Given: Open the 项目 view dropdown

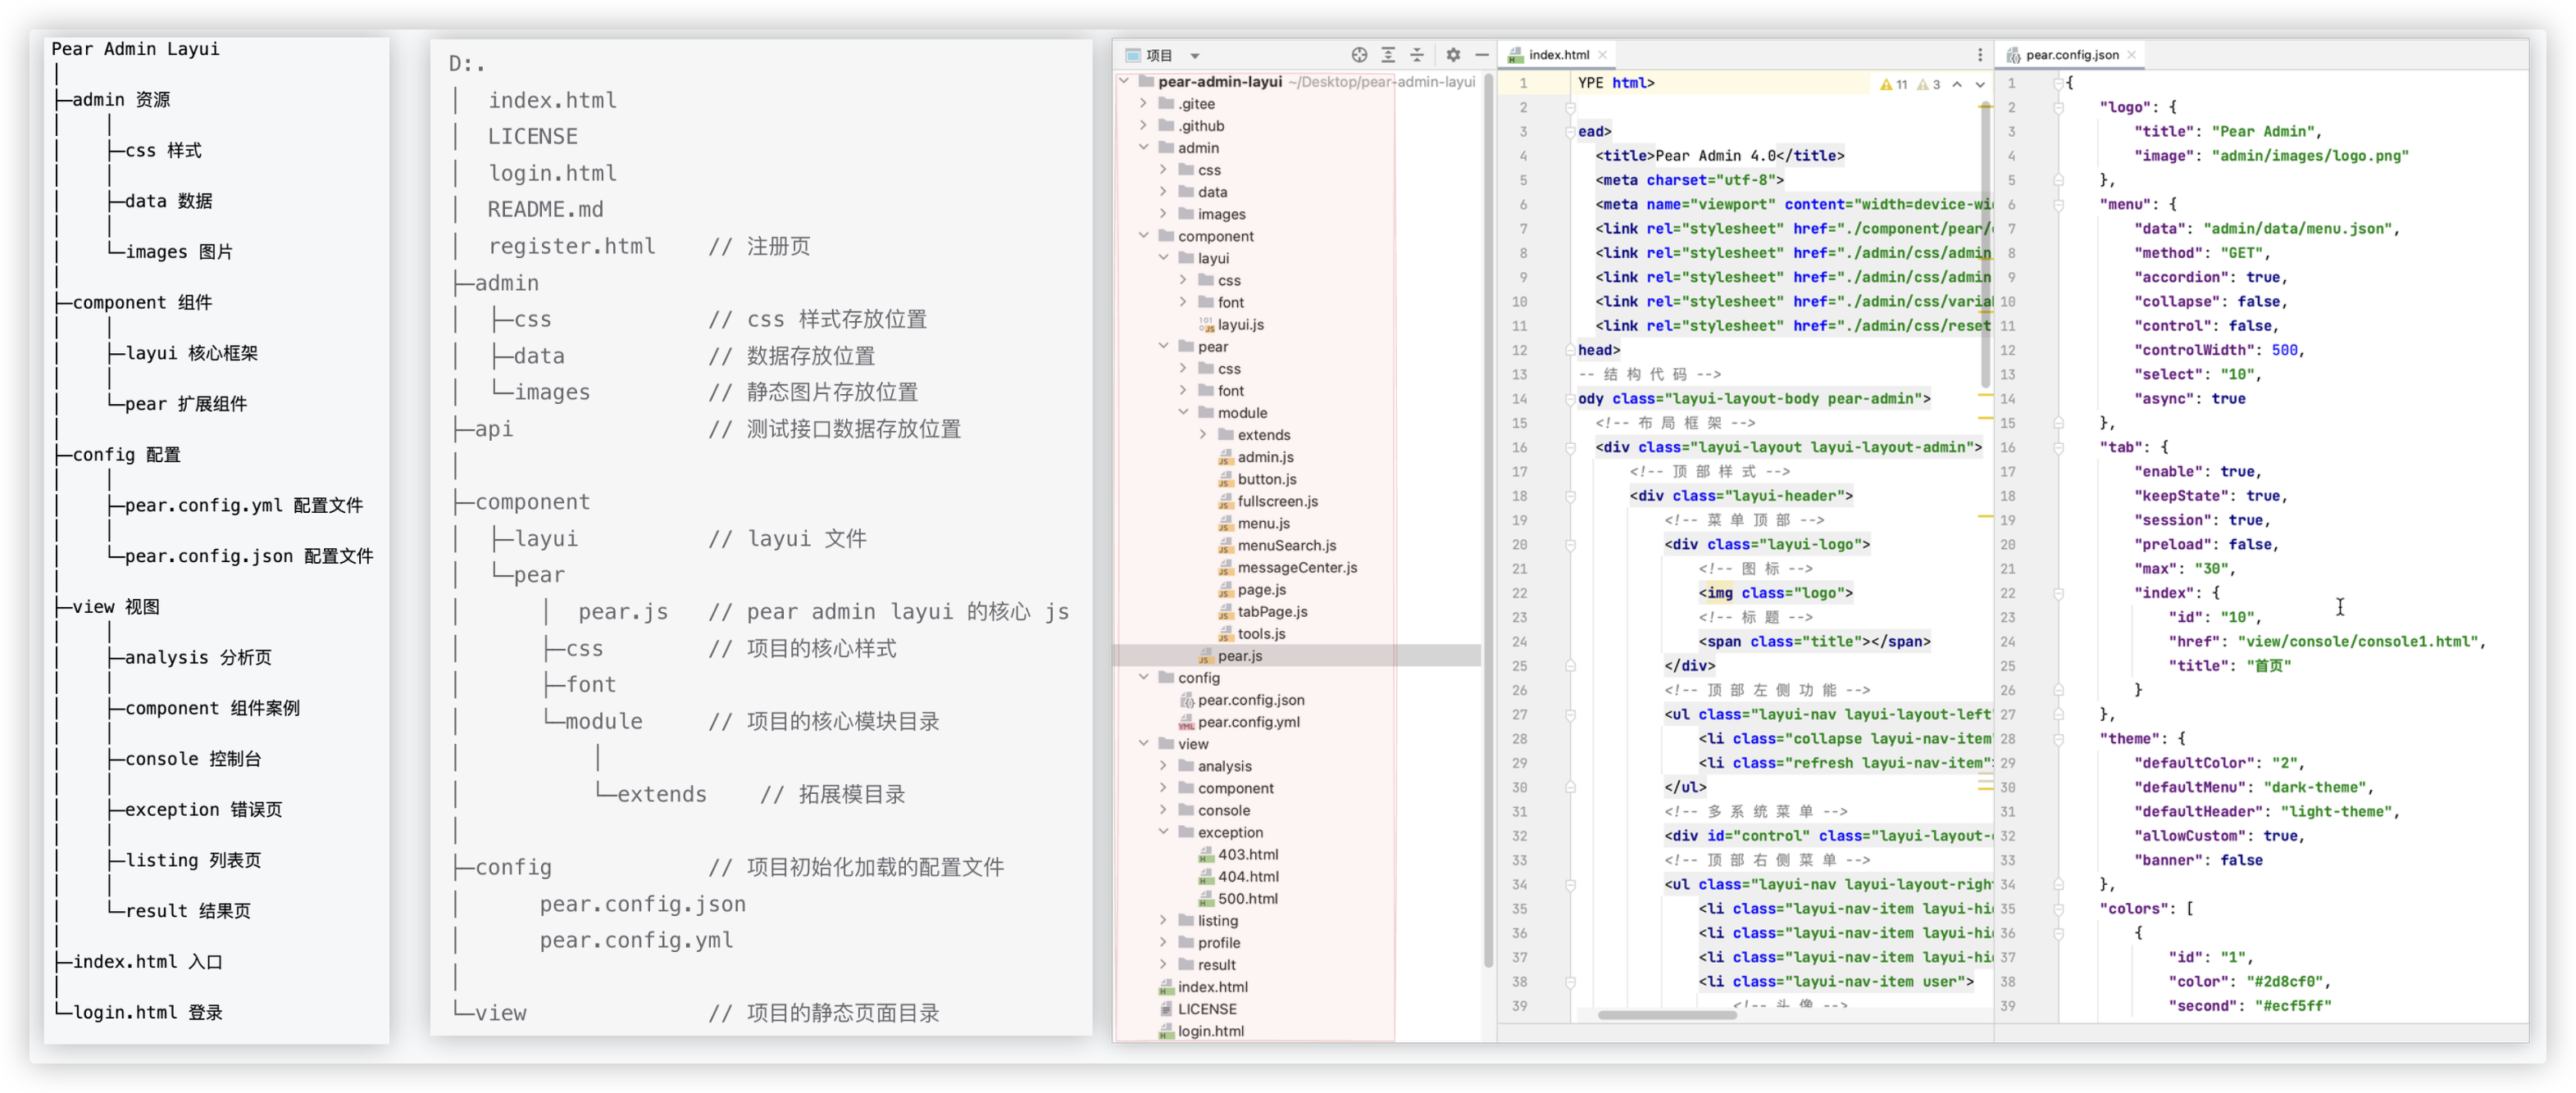Looking at the screenshot, I should coord(1195,56).
